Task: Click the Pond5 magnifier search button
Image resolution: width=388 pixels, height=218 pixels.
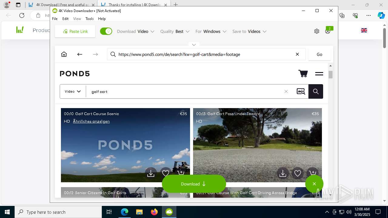Action: pyautogui.click(x=316, y=91)
